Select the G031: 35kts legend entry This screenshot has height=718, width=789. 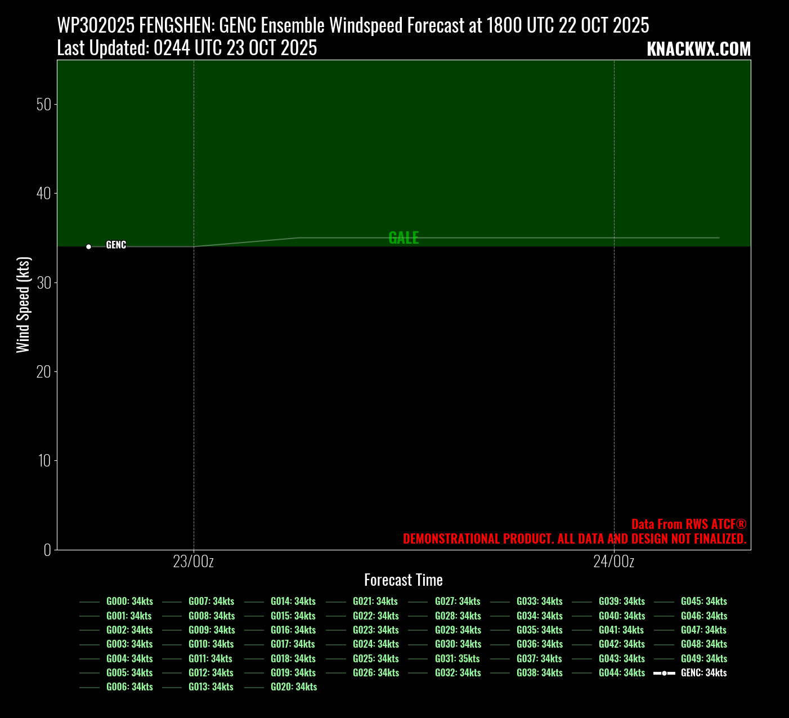(x=457, y=658)
